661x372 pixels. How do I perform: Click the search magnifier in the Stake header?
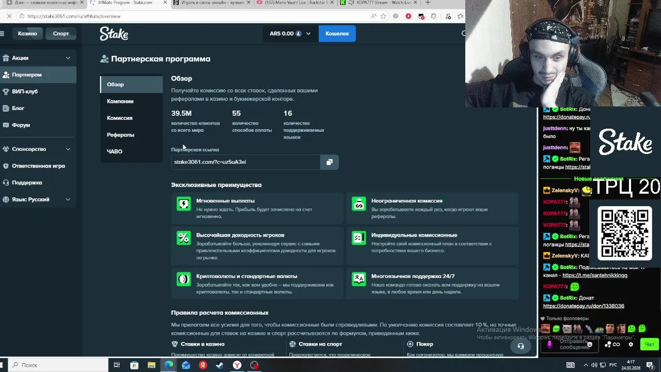click(x=463, y=34)
